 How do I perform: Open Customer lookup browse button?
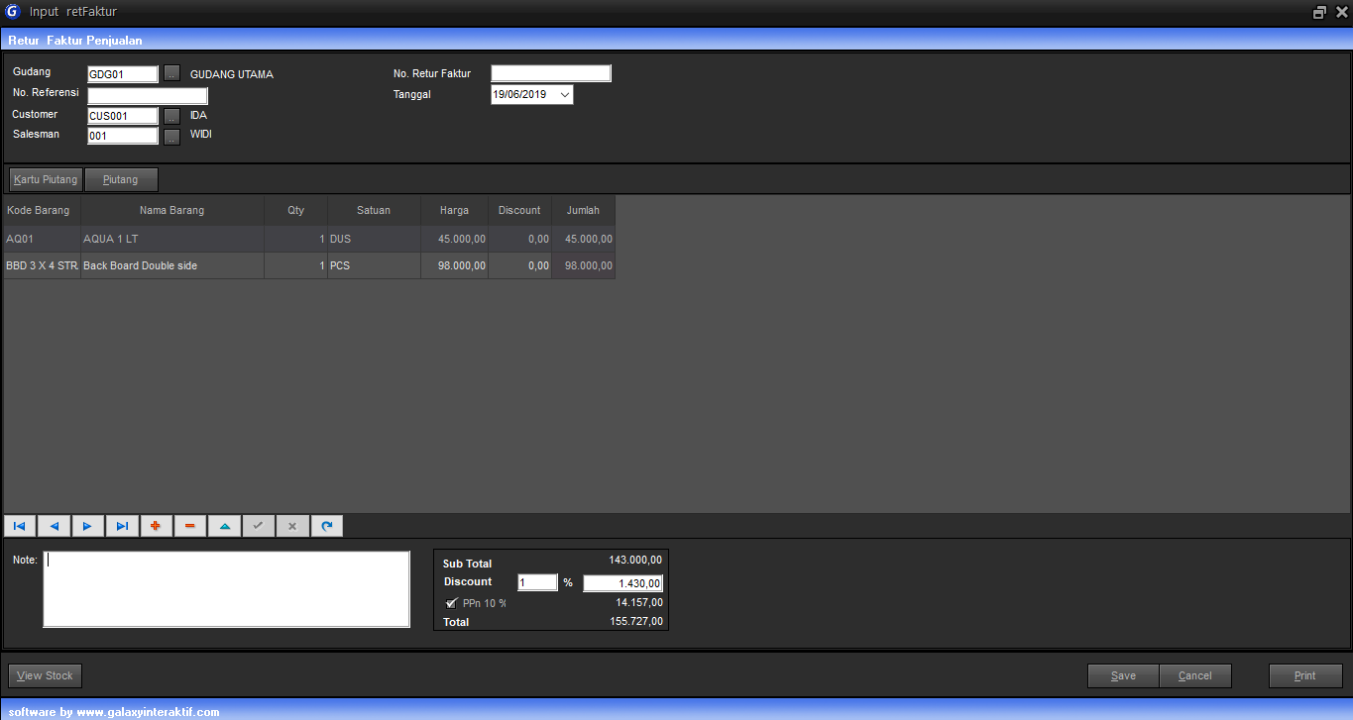coord(171,116)
